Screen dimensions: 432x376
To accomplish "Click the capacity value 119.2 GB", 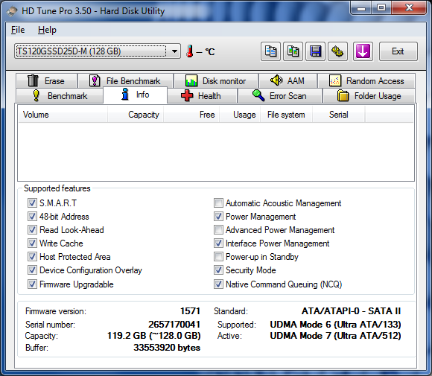I will (153, 336).
